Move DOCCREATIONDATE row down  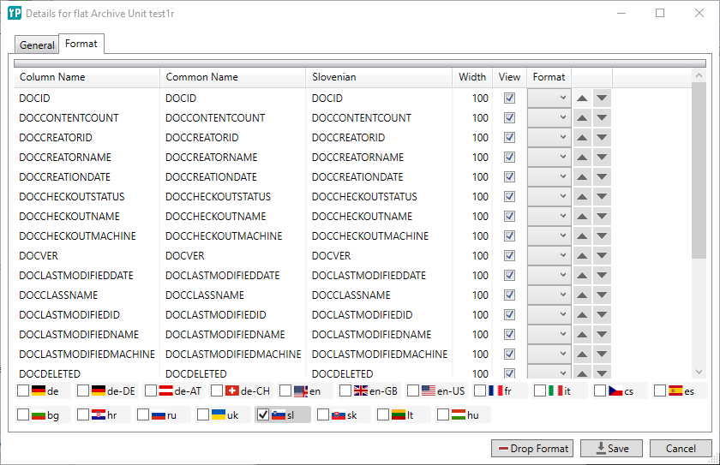point(602,177)
